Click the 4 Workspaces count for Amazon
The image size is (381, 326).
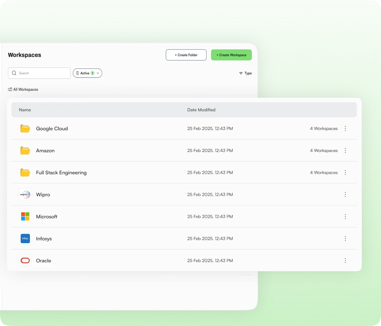click(x=324, y=151)
